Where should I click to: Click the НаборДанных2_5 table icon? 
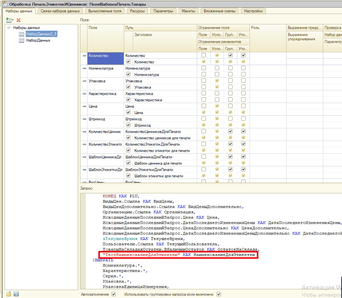point(21,34)
